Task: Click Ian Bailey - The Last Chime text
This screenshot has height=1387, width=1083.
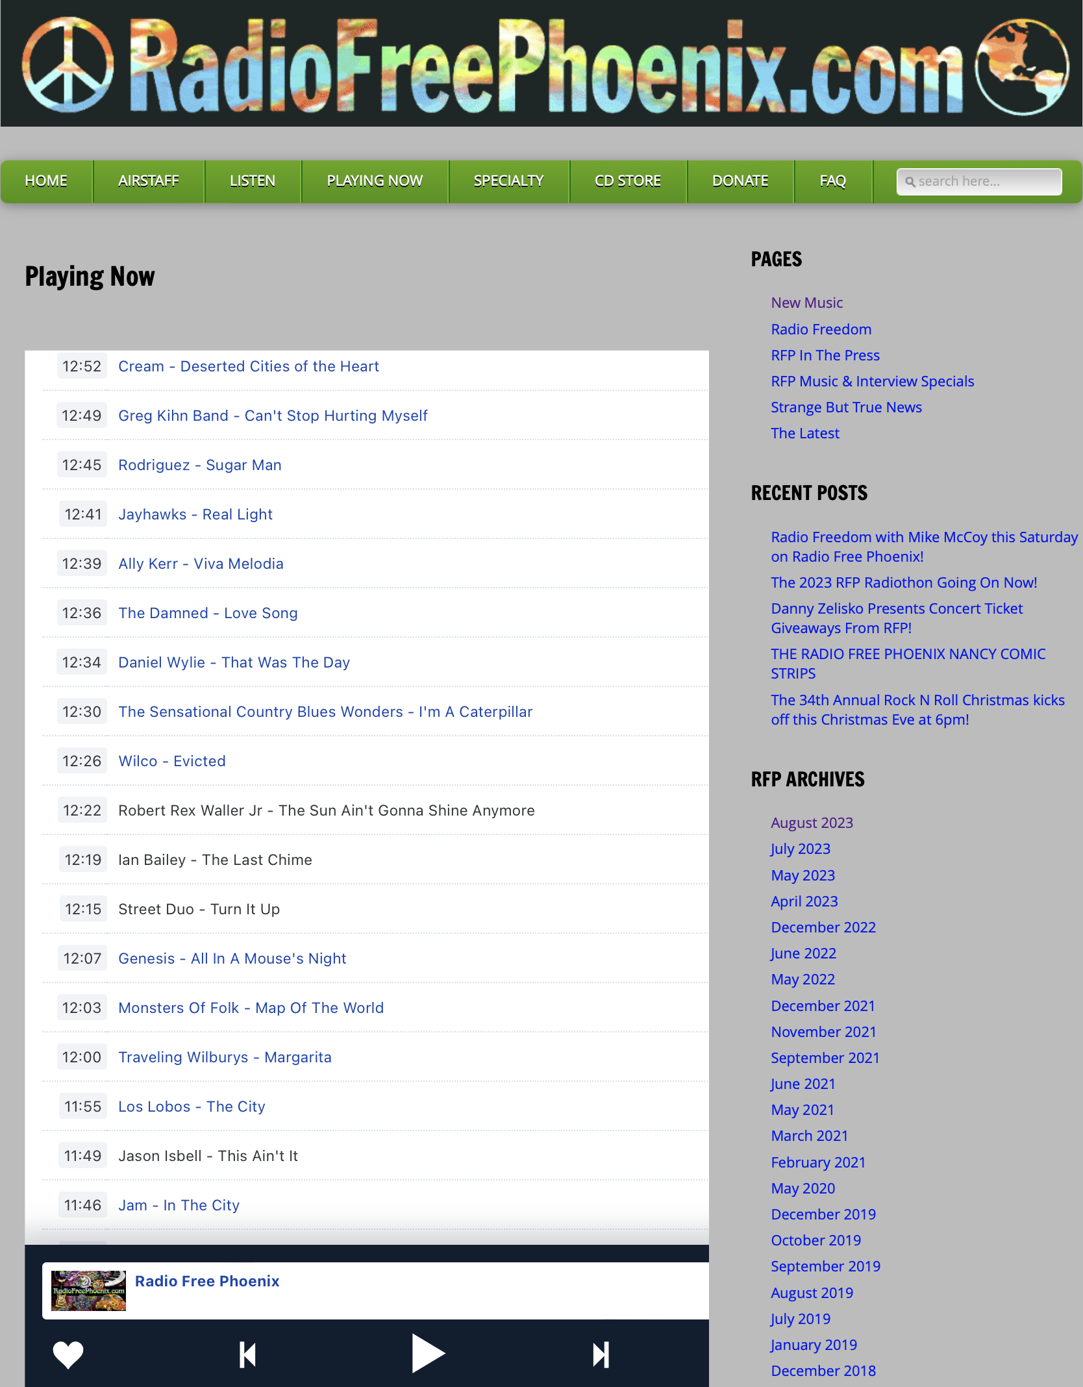Action: tap(215, 860)
